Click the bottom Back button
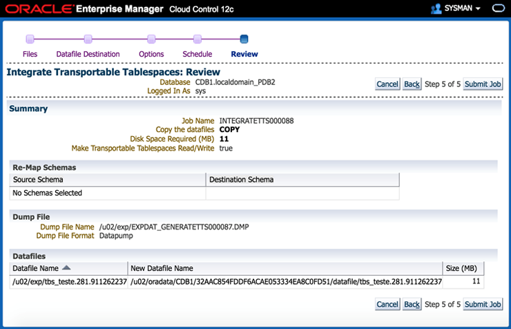The height and width of the screenshot is (329, 511). pyautogui.click(x=412, y=304)
